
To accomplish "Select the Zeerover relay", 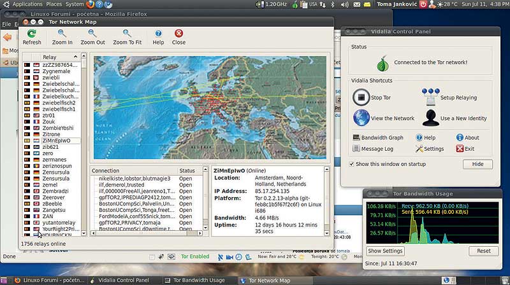I will 54,197.
